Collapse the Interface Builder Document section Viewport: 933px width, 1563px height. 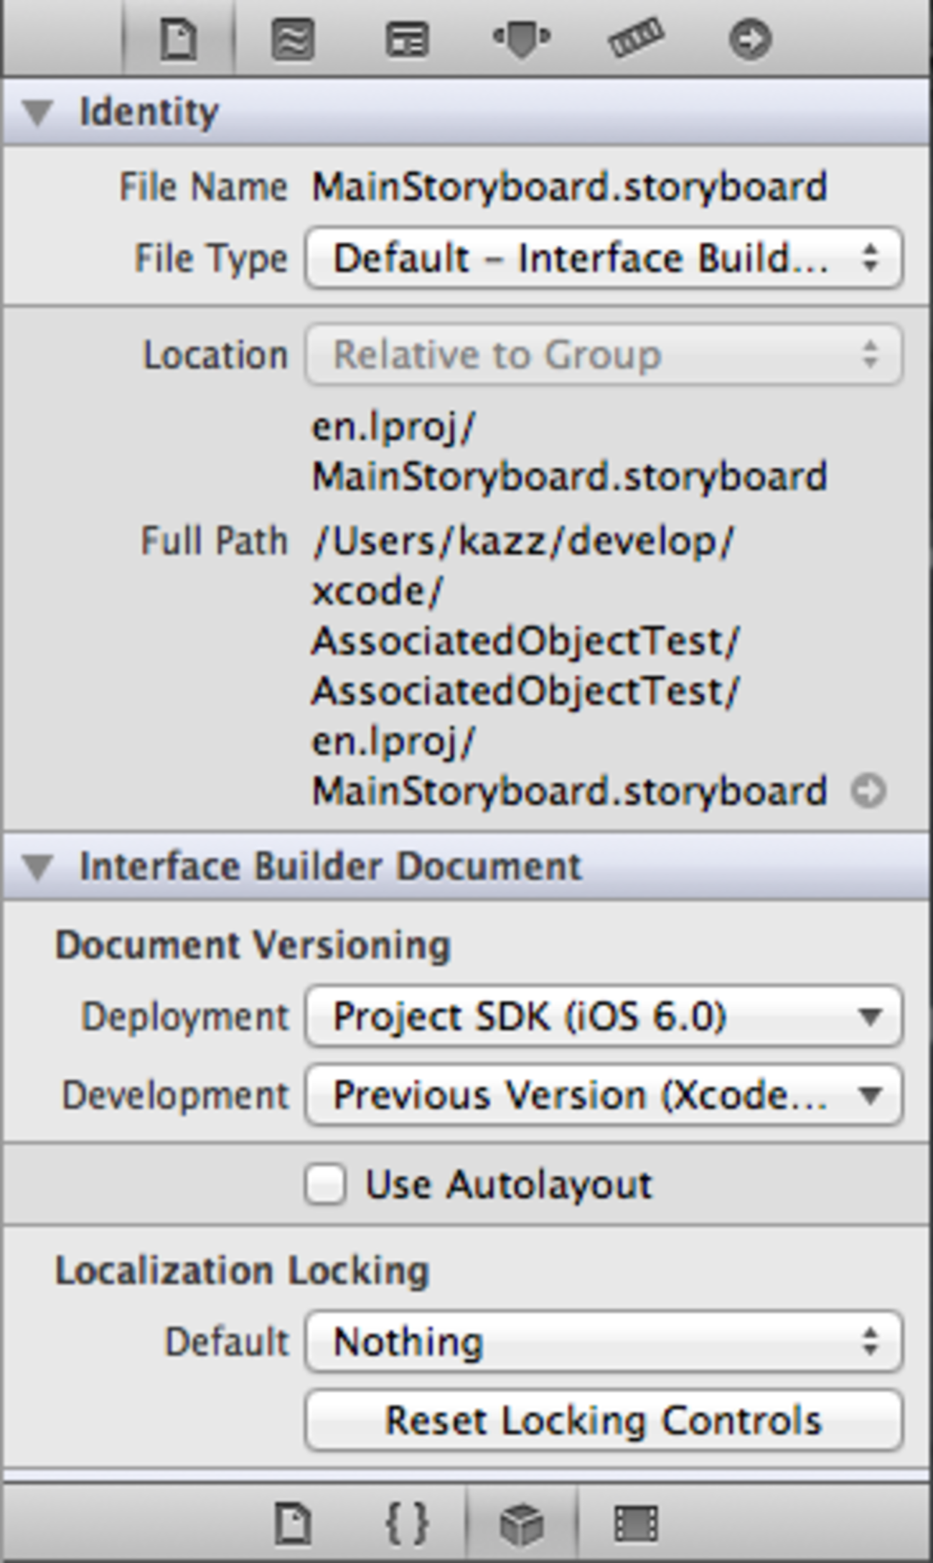click(37, 867)
